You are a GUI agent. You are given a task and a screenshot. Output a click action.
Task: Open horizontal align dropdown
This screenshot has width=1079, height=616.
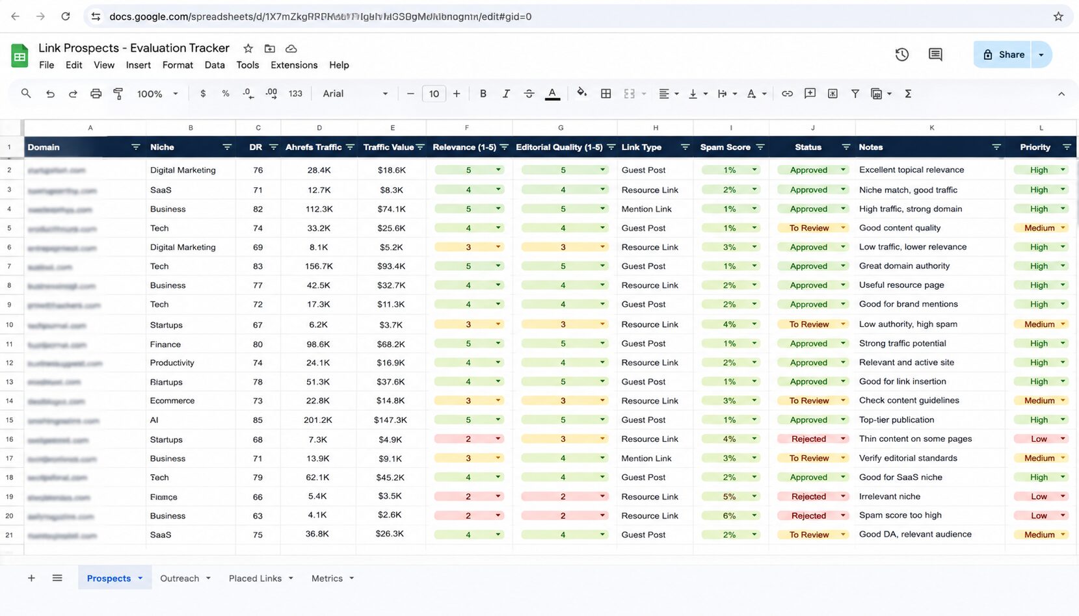(669, 94)
